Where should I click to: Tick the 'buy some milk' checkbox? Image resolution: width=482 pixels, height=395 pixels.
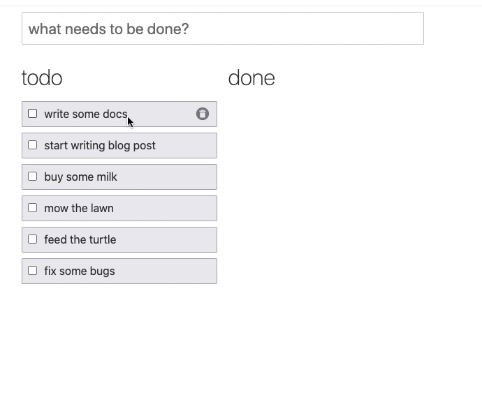point(33,177)
